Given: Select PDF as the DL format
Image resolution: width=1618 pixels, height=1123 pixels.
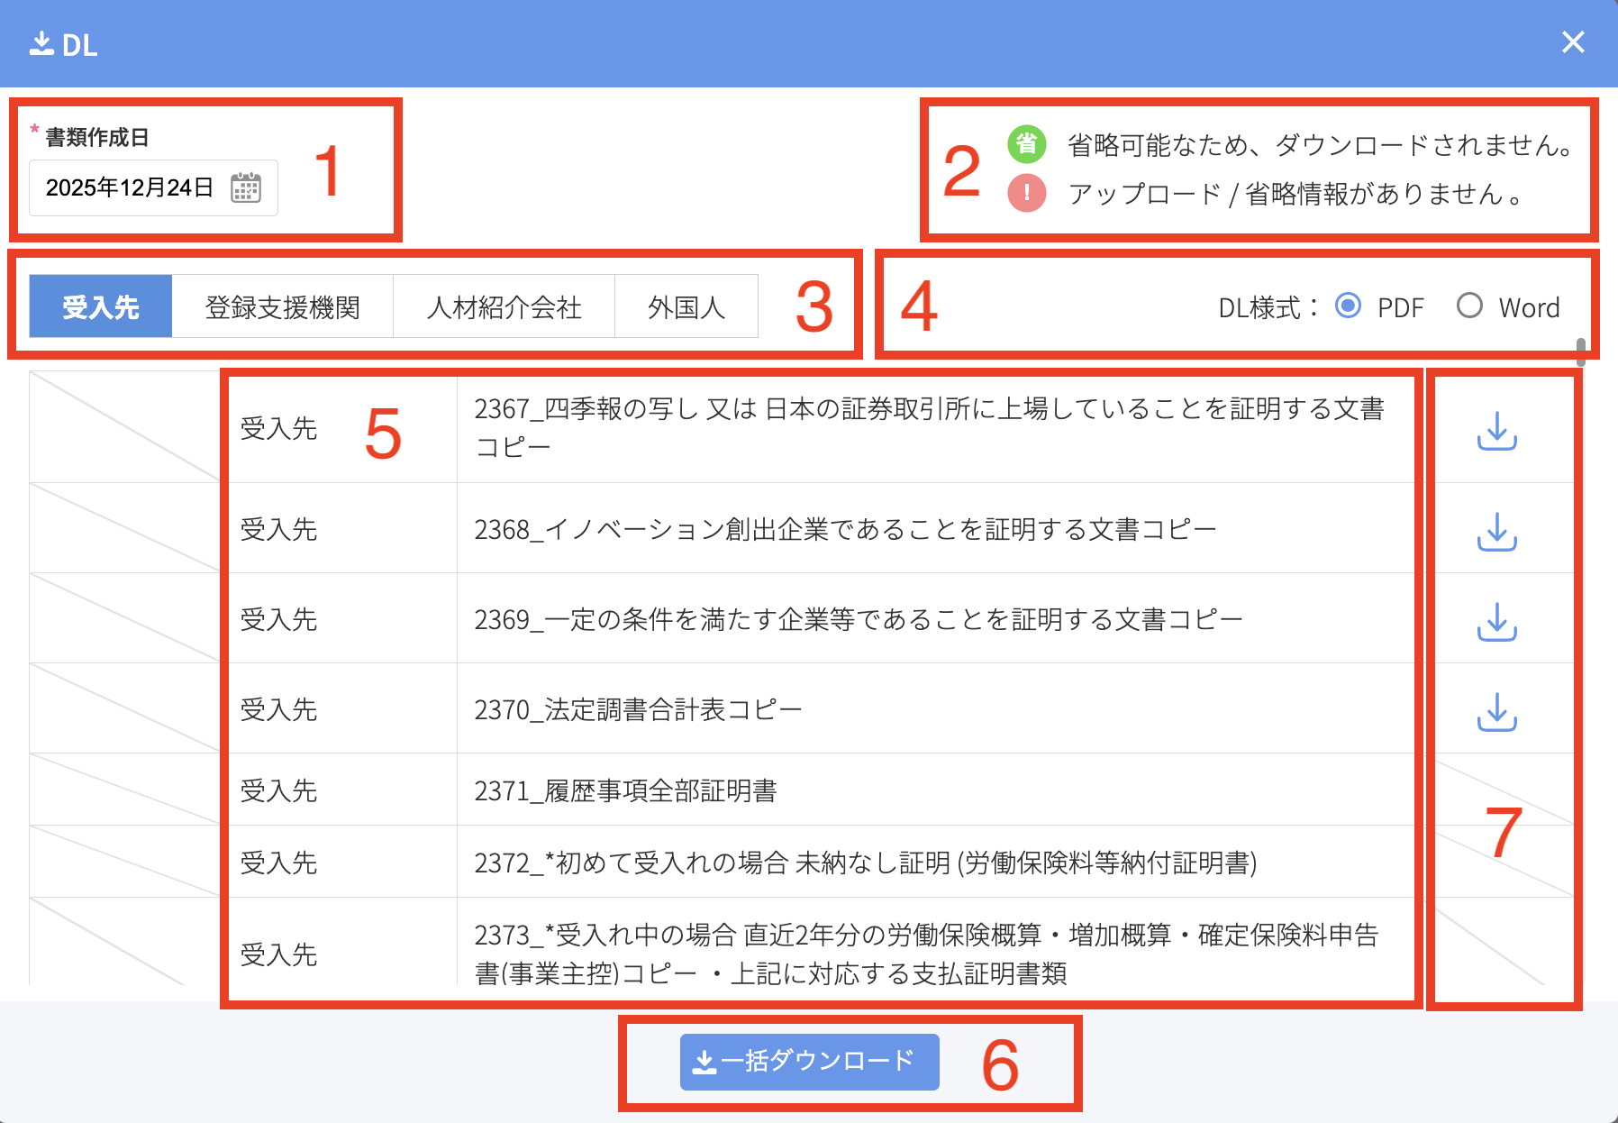Looking at the screenshot, I should 1348,306.
